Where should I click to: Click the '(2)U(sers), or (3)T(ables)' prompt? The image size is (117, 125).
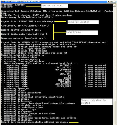coord(25,26)
